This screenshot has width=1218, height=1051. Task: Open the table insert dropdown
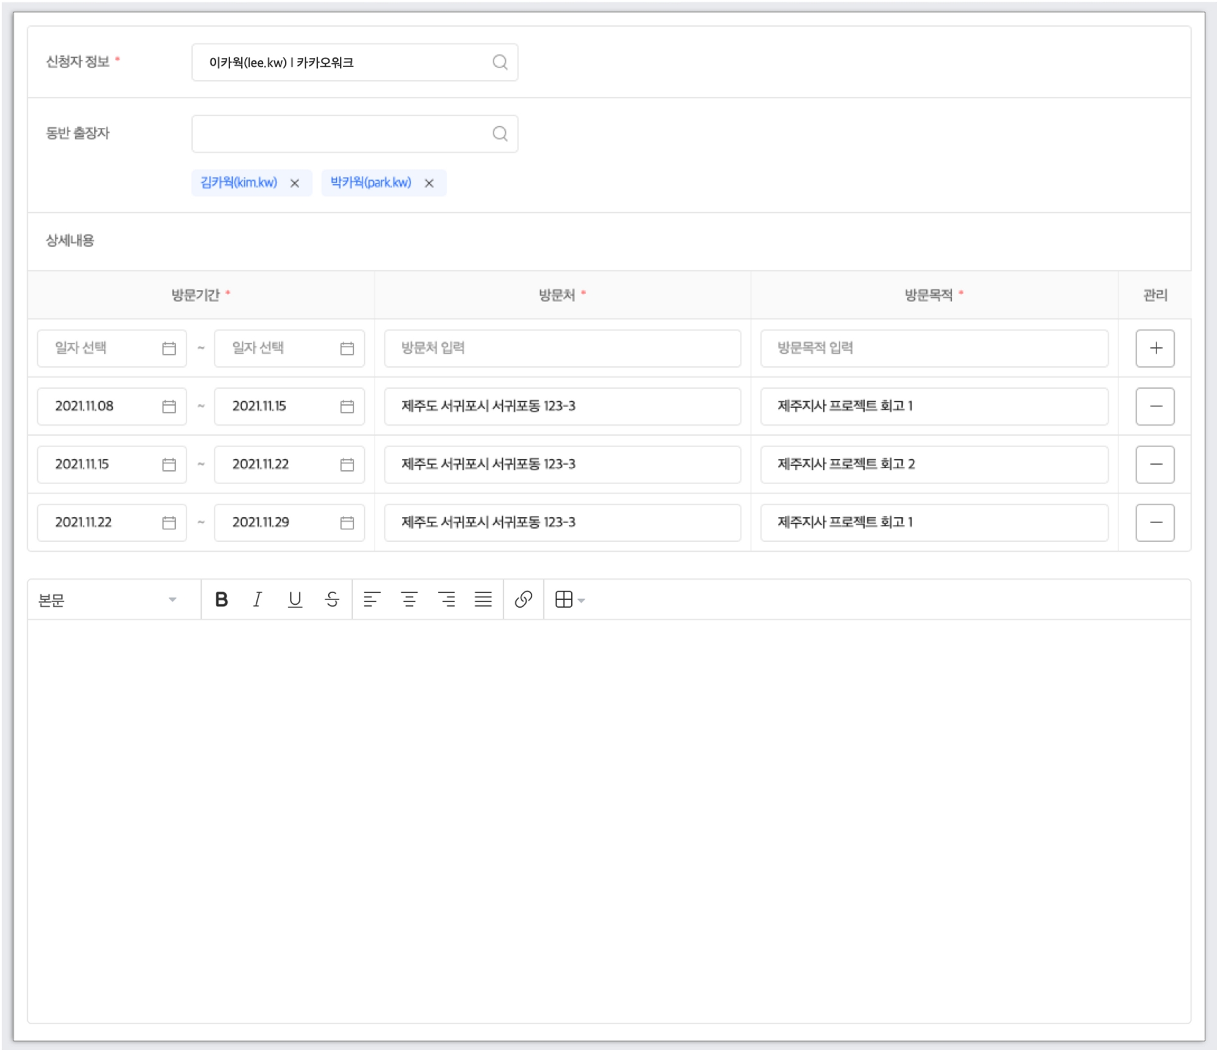click(x=570, y=600)
